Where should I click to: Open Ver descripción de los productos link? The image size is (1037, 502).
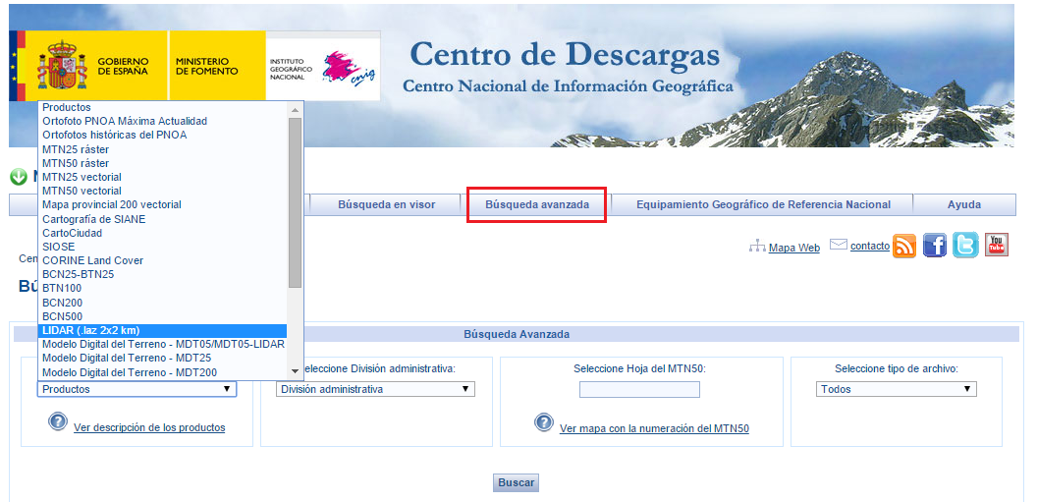[149, 428]
